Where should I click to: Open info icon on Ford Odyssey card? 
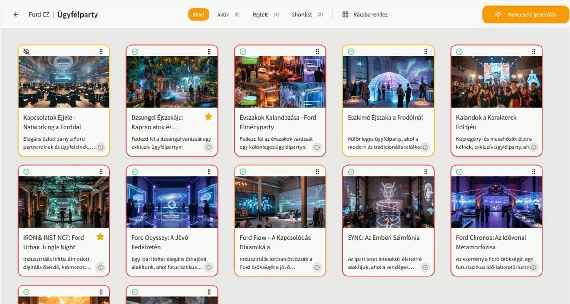209,267
